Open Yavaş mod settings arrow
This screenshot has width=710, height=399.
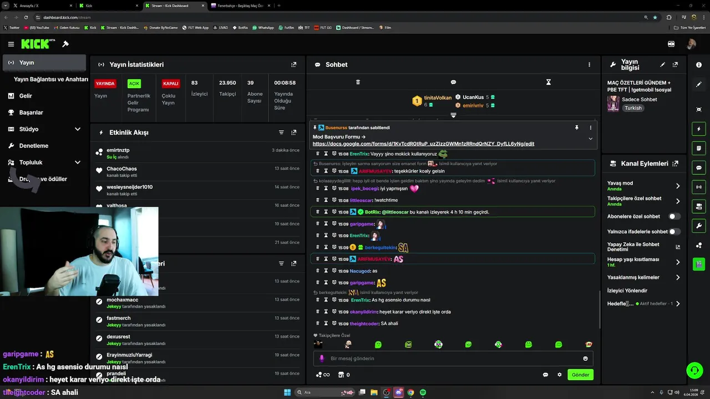click(x=678, y=186)
